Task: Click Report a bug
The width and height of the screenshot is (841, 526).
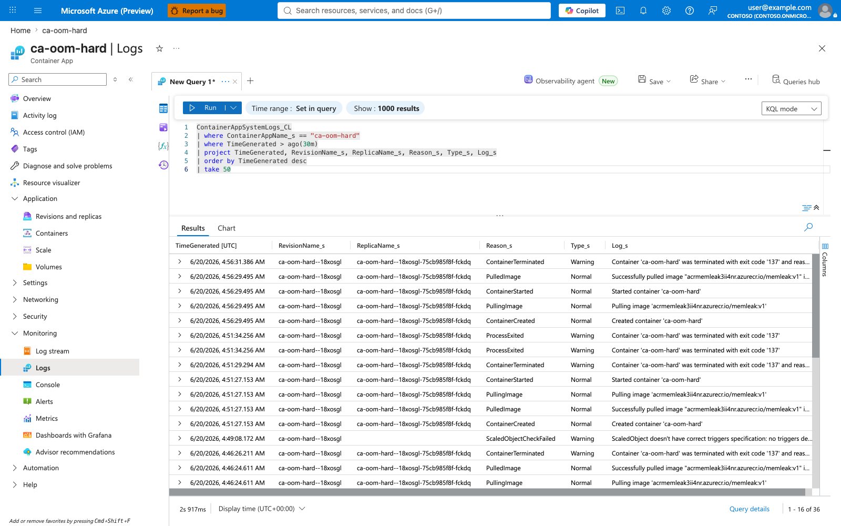Action: coord(197,11)
